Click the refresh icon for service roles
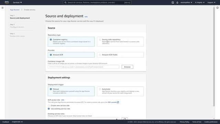The image size is (220, 124). point(124,119)
